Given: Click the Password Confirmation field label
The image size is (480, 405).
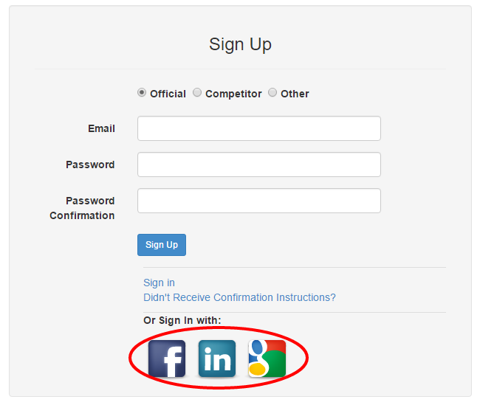Looking at the screenshot, I should [x=82, y=208].
